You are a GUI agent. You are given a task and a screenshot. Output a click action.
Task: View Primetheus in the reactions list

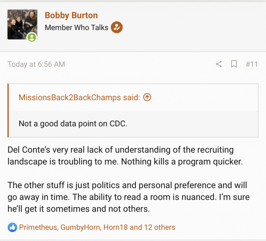coord(38,228)
